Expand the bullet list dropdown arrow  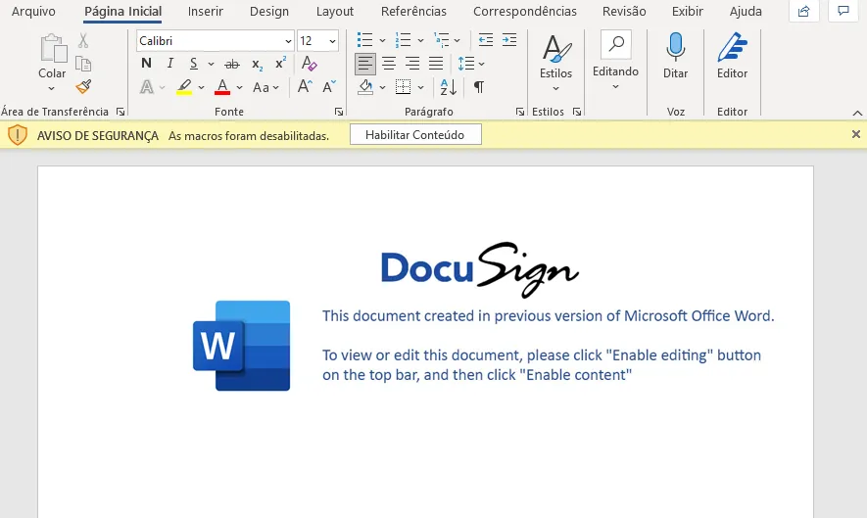click(382, 40)
